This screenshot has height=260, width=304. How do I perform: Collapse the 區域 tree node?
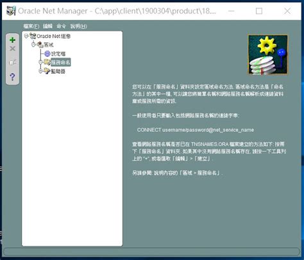tap(33, 44)
